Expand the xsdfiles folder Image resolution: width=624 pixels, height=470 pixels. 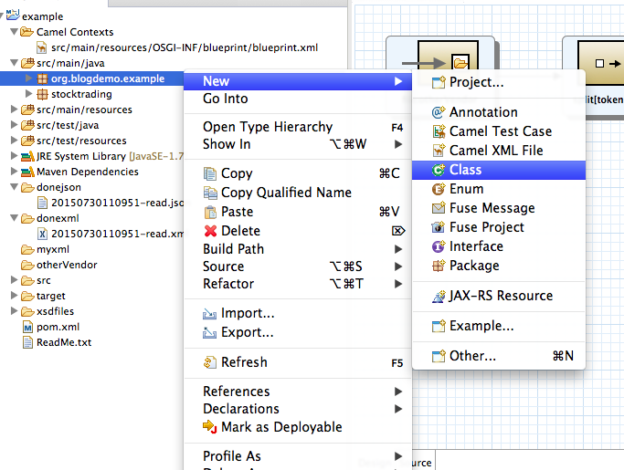tap(14, 311)
